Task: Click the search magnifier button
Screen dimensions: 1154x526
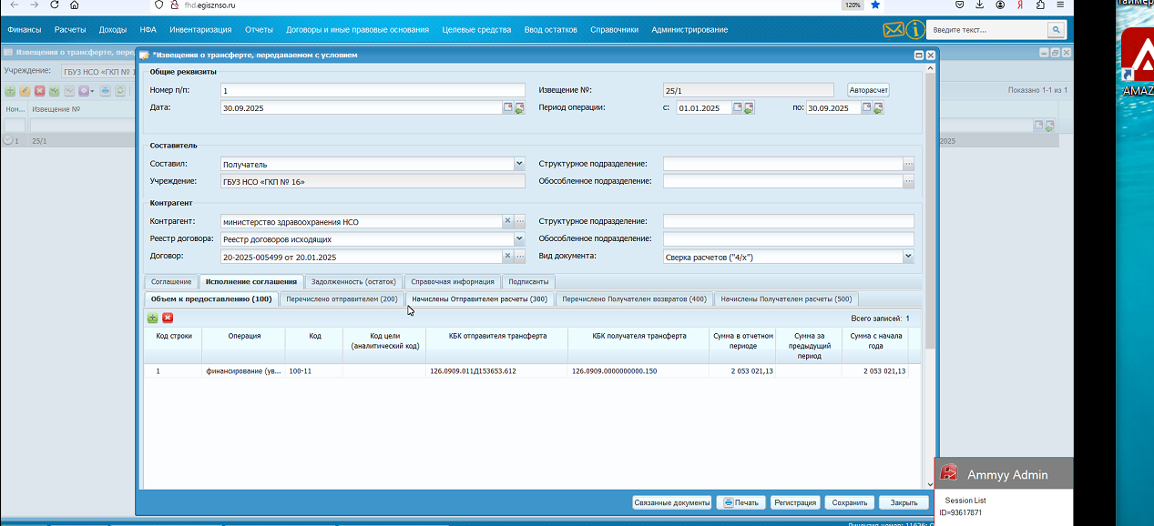Action: [1056, 30]
